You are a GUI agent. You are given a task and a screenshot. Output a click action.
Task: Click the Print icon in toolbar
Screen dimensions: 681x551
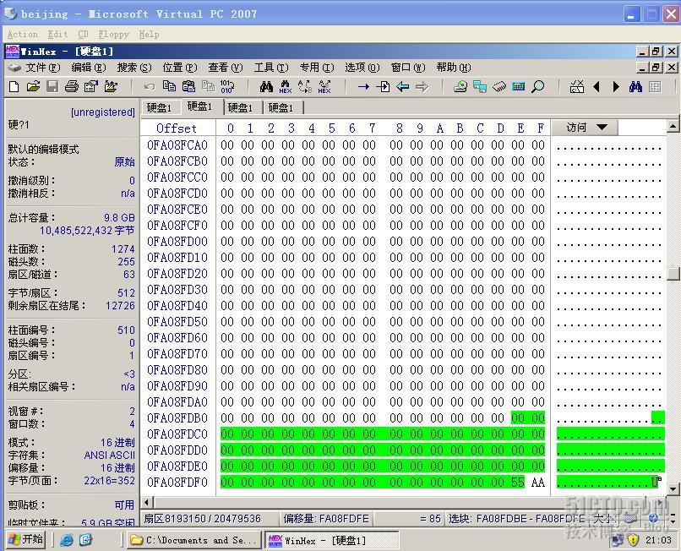tap(72, 86)
